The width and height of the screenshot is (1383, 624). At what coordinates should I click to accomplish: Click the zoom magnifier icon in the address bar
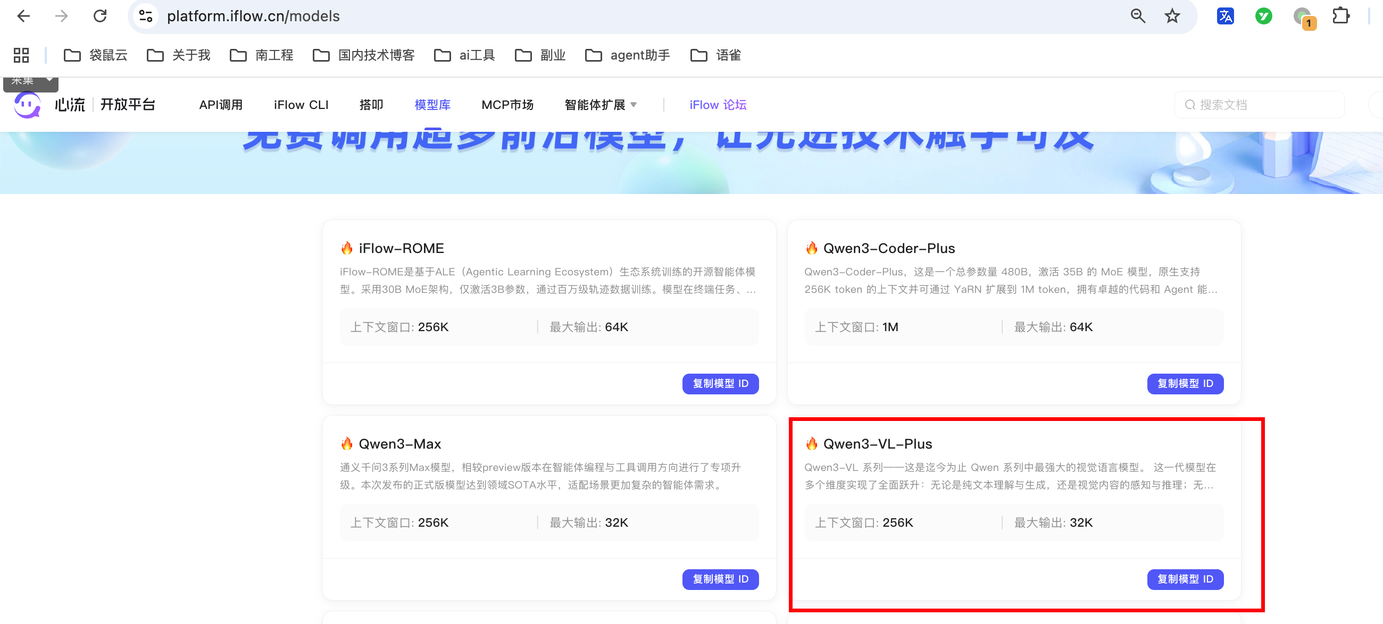[1137, 16]
